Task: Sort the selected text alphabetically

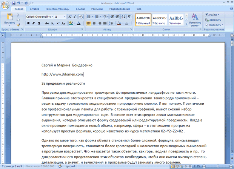Action: [123, 17]
